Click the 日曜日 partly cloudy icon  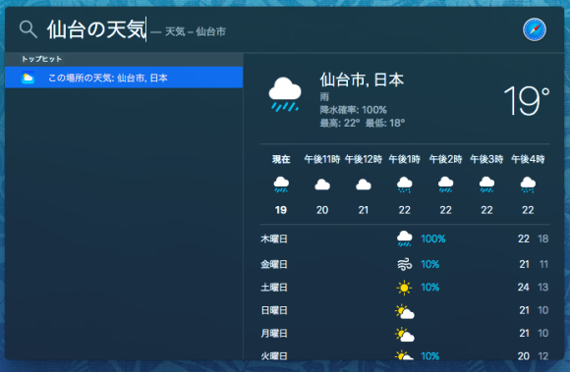(x=405, y=311)
